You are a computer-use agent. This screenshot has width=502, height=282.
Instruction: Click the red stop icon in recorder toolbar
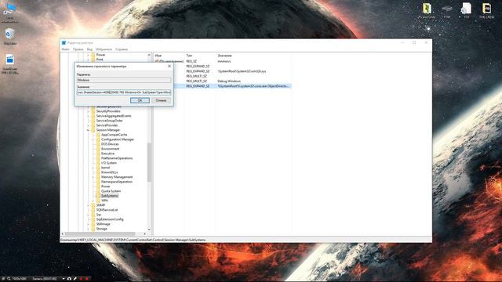tap(87, 279)
